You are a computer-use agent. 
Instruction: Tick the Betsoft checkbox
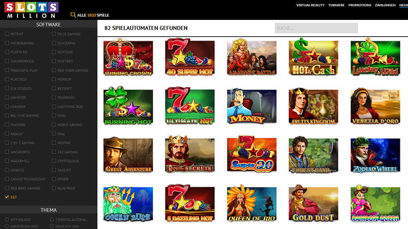point(54,88)
